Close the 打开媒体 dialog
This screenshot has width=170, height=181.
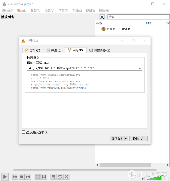click(x=145, y=41)
